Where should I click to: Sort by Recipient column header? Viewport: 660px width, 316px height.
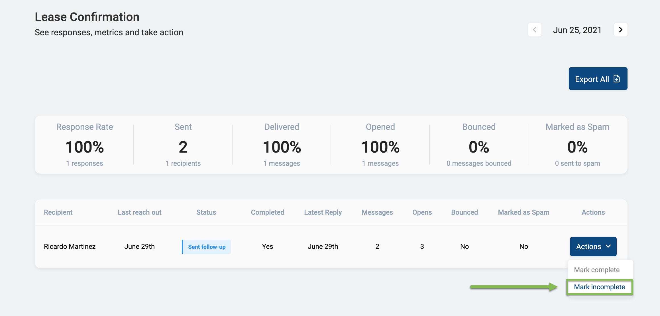[x=58, y=212]
